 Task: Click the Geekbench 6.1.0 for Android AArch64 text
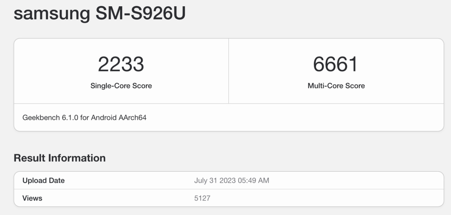85,117
